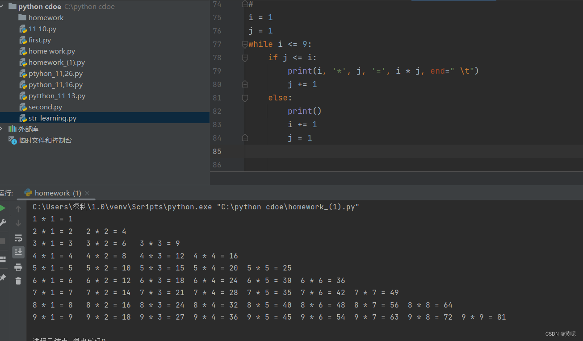This screenshot has width=583, height=341.
Task: Open home work.py in project tree
Action: point(52,51)
